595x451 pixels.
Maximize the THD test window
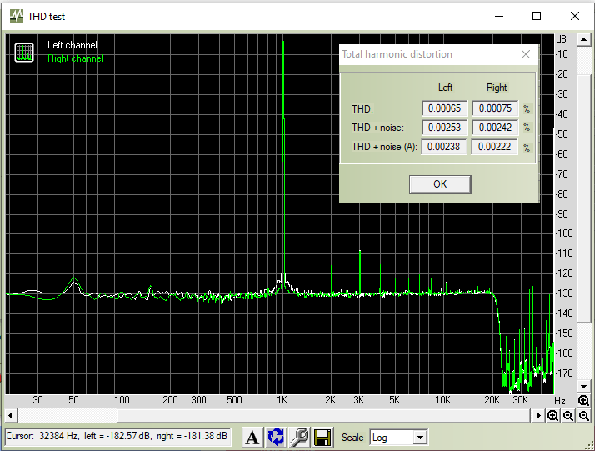pos(537,16)
